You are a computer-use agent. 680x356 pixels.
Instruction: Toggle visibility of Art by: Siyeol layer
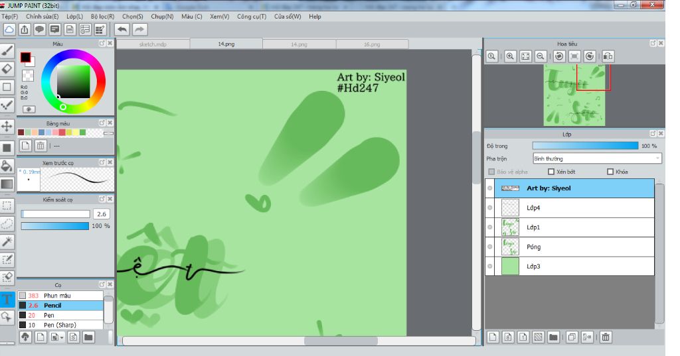click(x=490, y=188)
